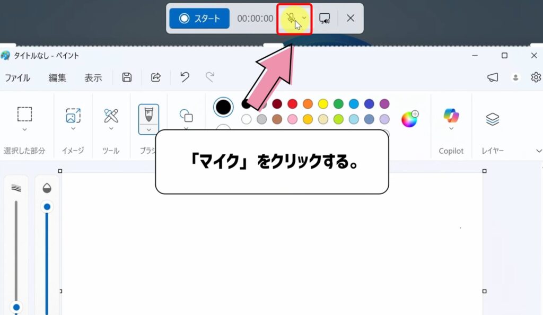Image resolution: width=543 pixels, height=315 pixels.
Task: Select the red color swatch
Action: coord(291,103)
